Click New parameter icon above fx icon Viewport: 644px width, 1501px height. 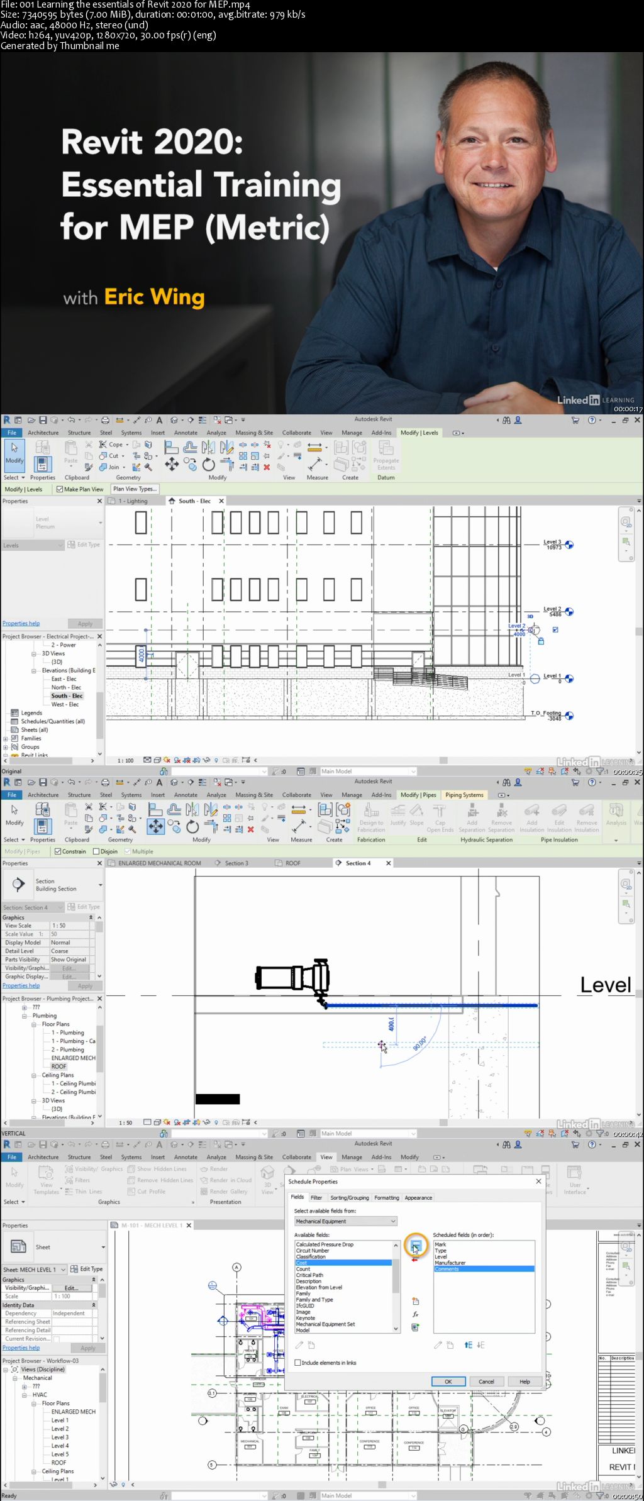point(415,1301)
